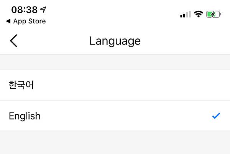Tap the location services arrow icon
The image size is (230, 154).
[x=43, y=9]
